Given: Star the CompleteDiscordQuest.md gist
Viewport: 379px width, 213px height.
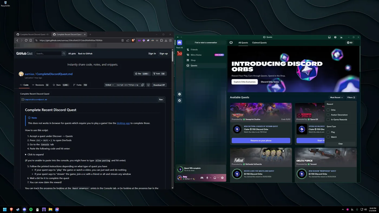Looking at the screenshot, I should point(142,74).
